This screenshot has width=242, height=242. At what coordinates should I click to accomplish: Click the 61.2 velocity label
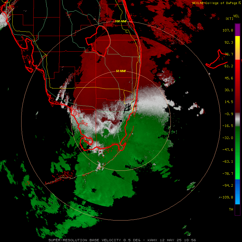point(229,66)
